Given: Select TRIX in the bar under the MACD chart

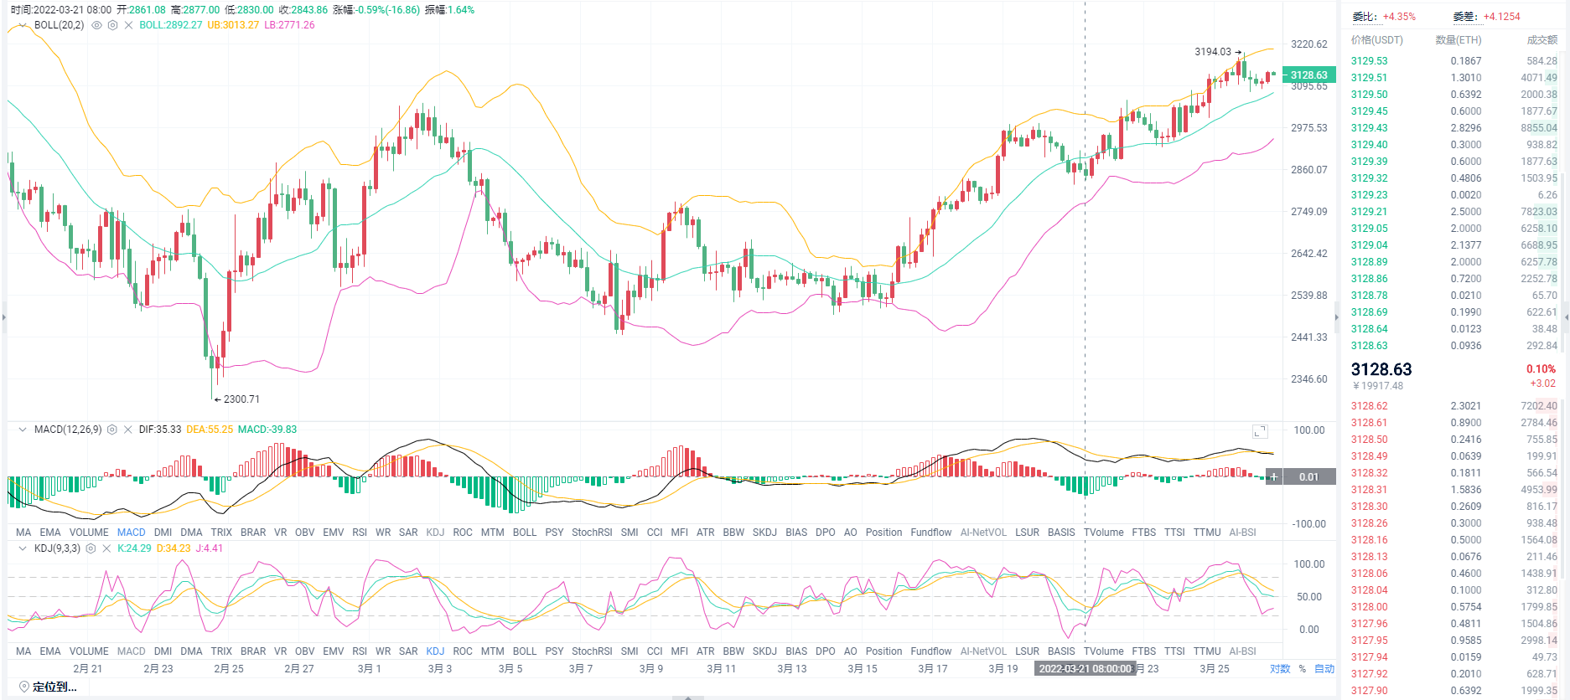Looking at the screenshot, I should tap(221, 533).
